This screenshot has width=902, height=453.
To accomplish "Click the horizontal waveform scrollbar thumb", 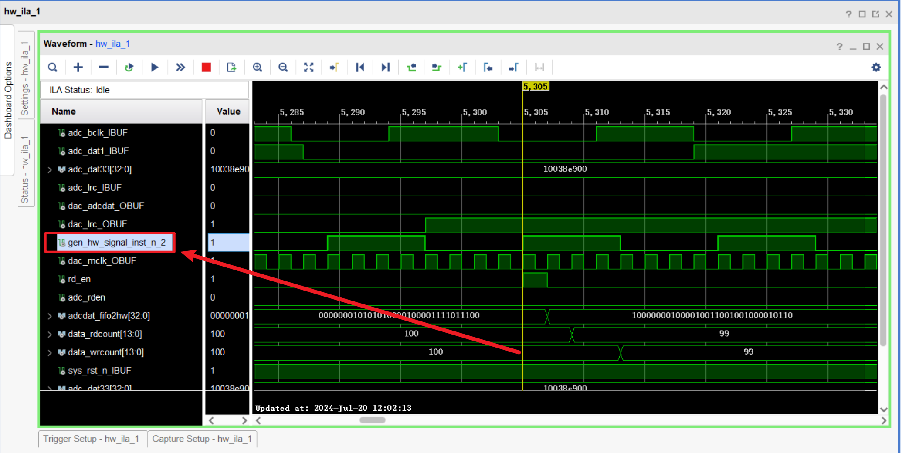I will click(372, 420).
